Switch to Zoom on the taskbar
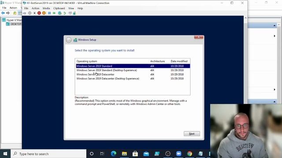Image resolution: width=282 pixels, height=158 pixels. (178, 154)
